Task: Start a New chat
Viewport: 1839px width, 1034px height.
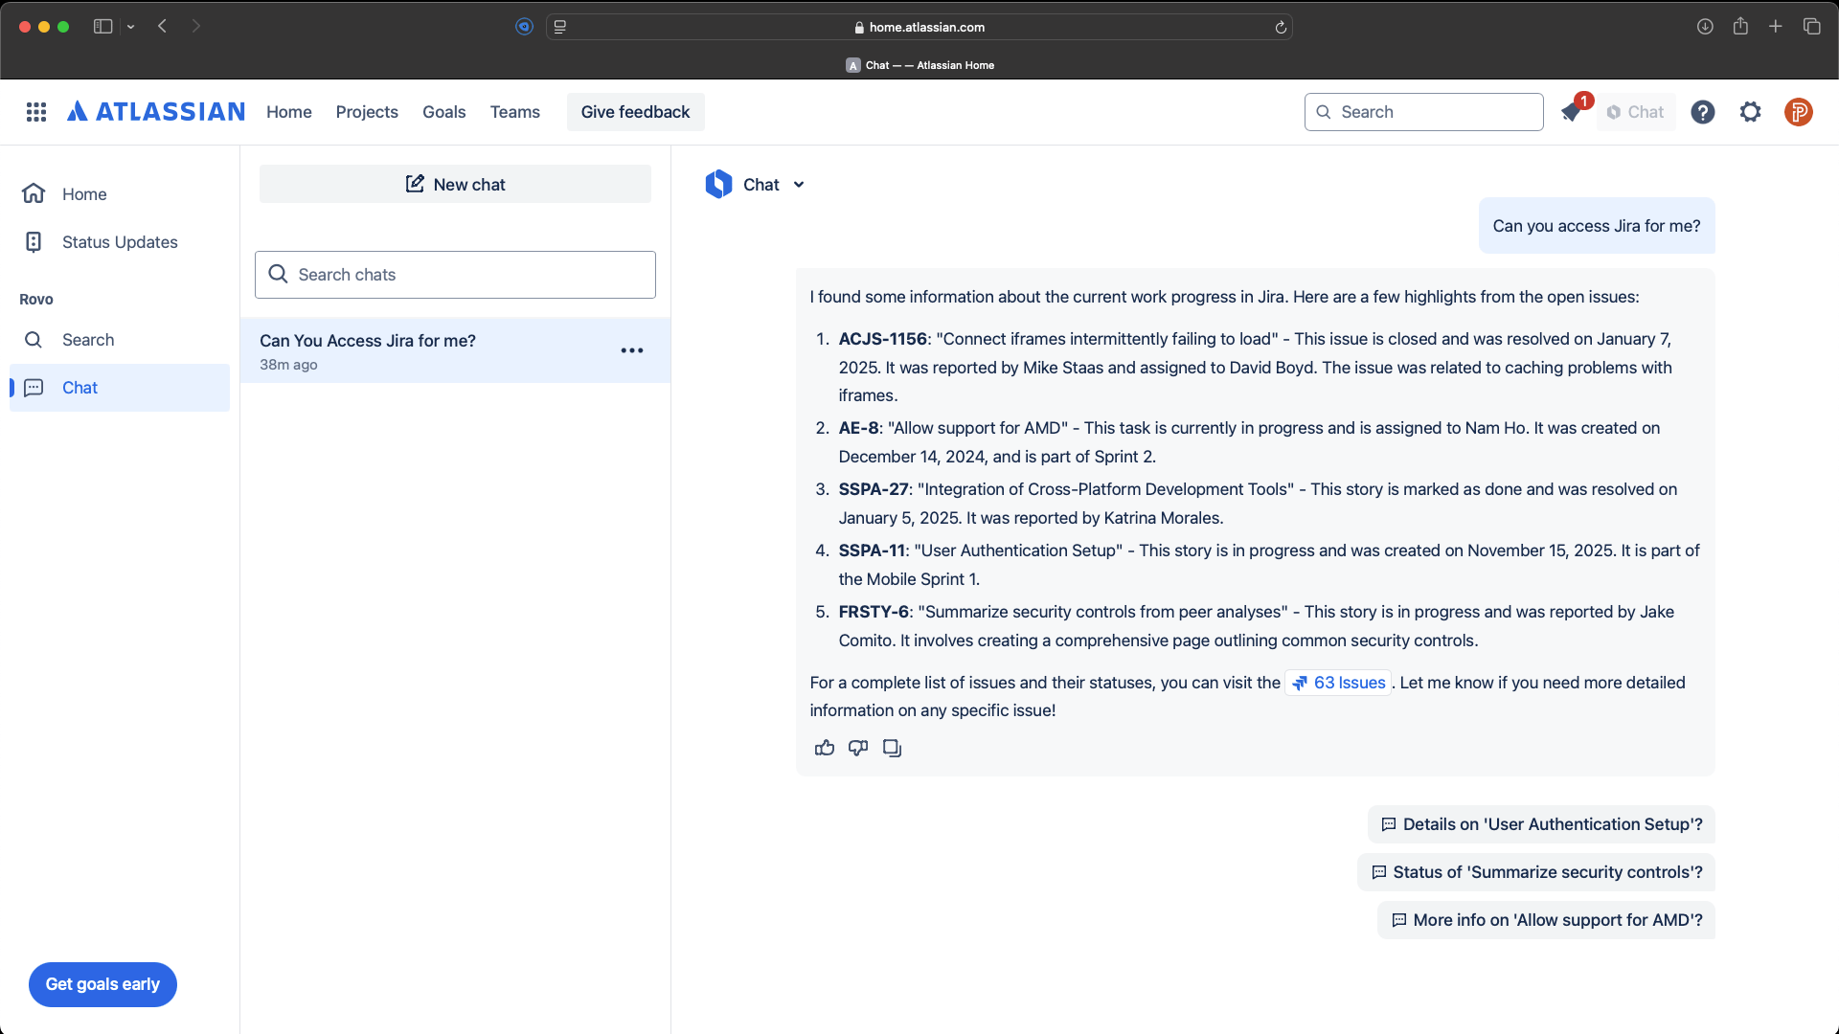Action: (455, 184)
